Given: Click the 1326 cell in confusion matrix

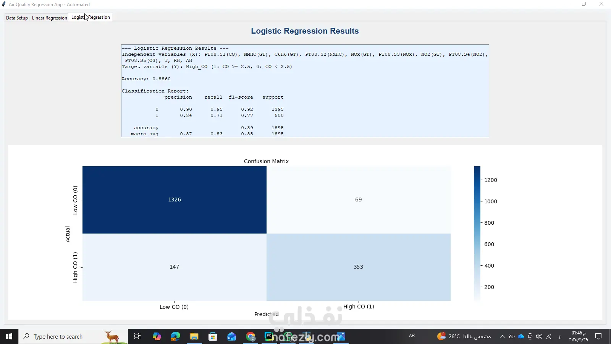Looking at the screenshot, I should coord(175,200).
